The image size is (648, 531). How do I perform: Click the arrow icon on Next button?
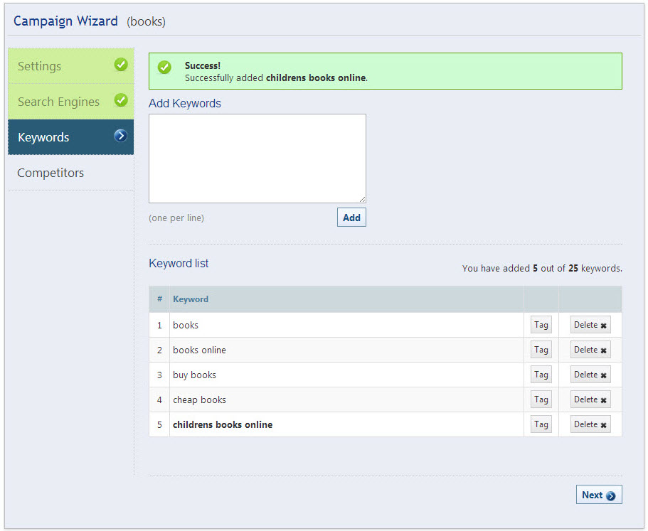coord(611,496)
